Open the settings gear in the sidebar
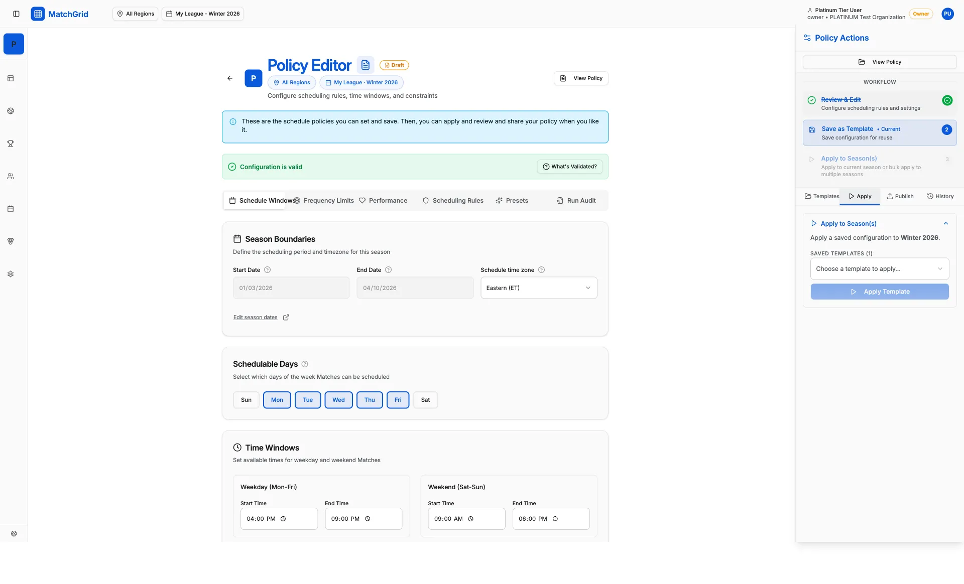 click(x=11, y=273)
